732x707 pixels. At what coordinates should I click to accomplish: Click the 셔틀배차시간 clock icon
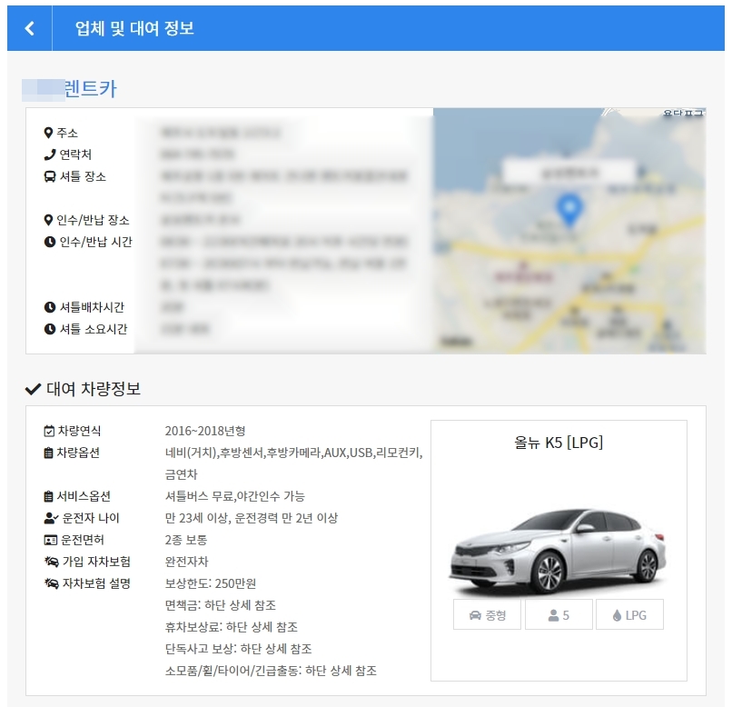(49, 307)
